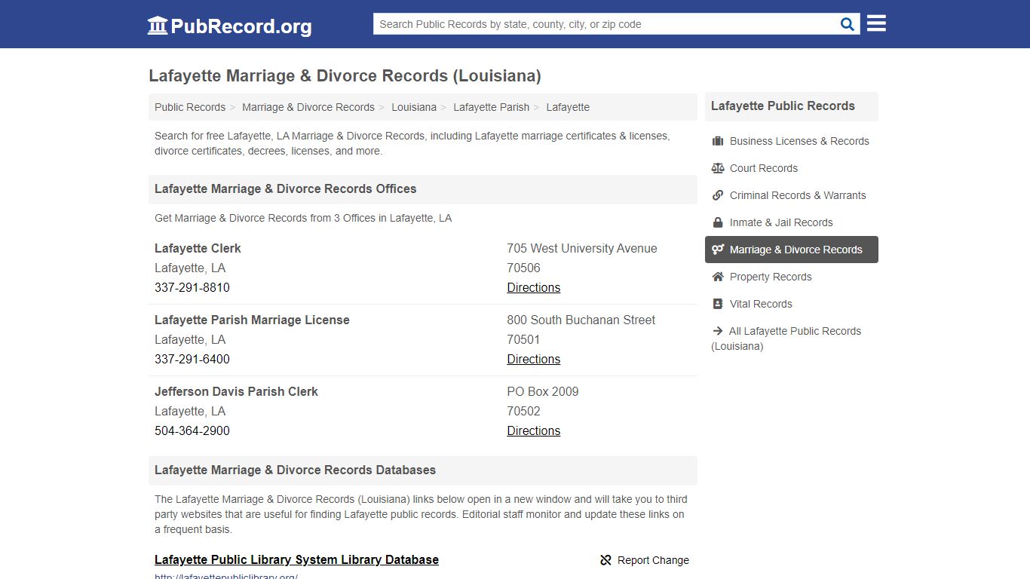Viewport: 1030px width, 579px height.
Task: Open the hamburger menu
Action: [x=876, y=23]
